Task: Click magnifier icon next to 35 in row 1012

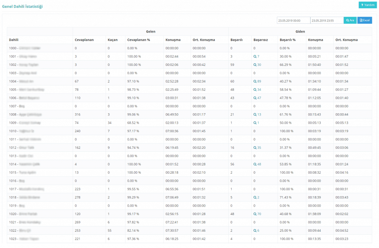Action: coord(255,148)
